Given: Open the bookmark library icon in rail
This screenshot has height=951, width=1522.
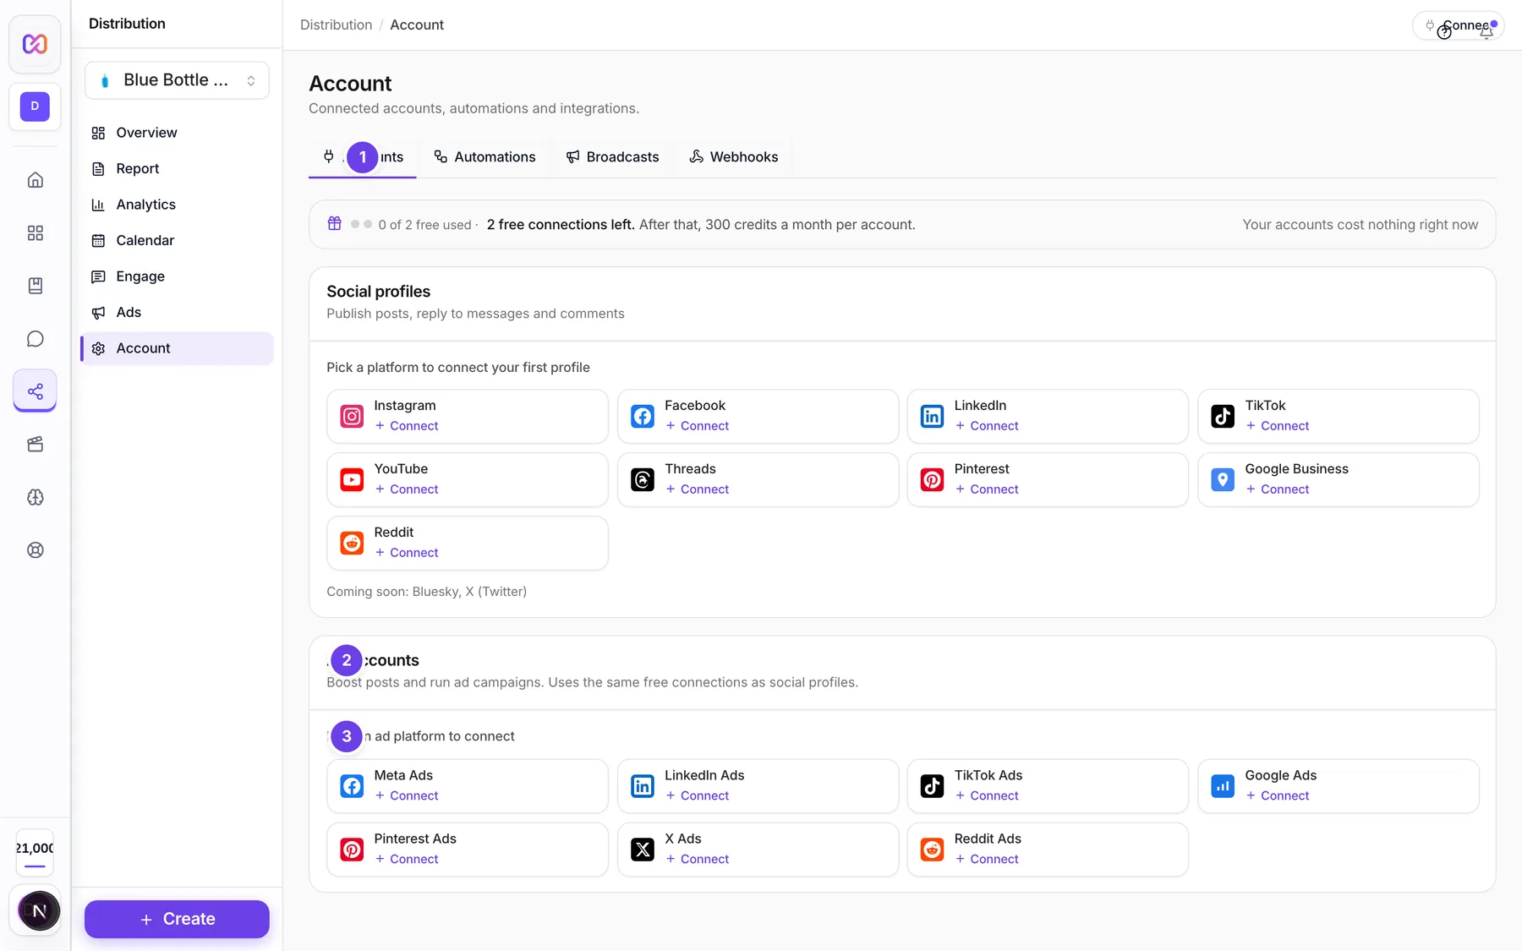Looking at the screenshot, I should point(35,286).
